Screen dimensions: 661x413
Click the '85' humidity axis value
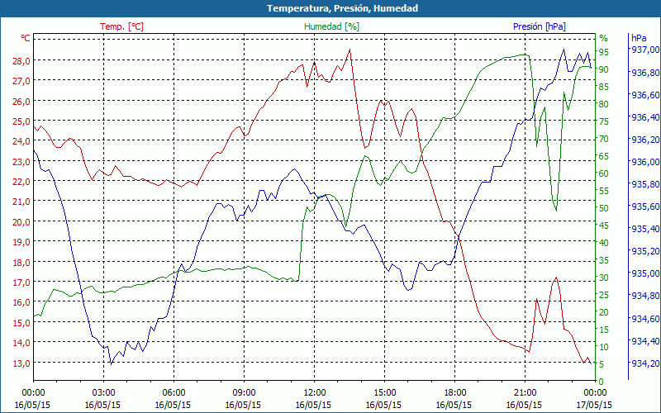pos(604,87)
